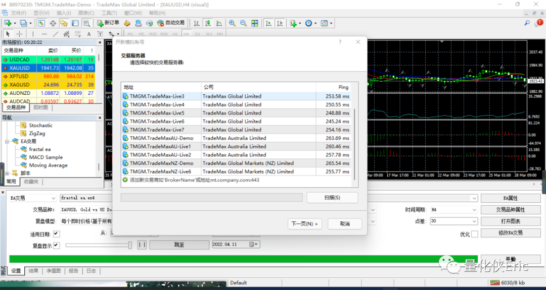
Task: Open the 工具(T) menu
Action: tap(109, 13)
